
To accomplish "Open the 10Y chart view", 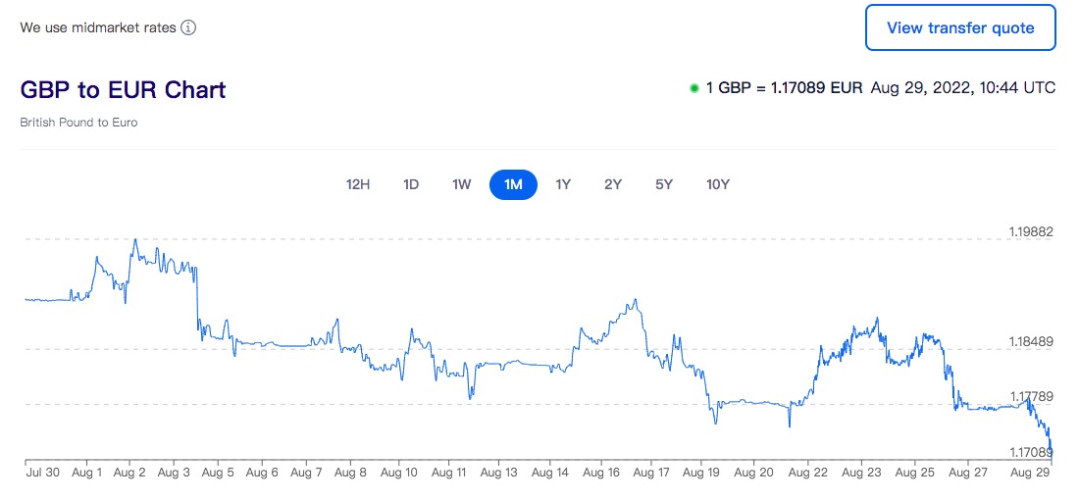I will pyautogui.click(x=717, y=184).
